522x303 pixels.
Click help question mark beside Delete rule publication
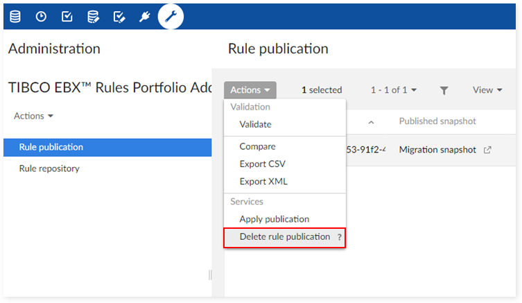(x=339, y=237)
